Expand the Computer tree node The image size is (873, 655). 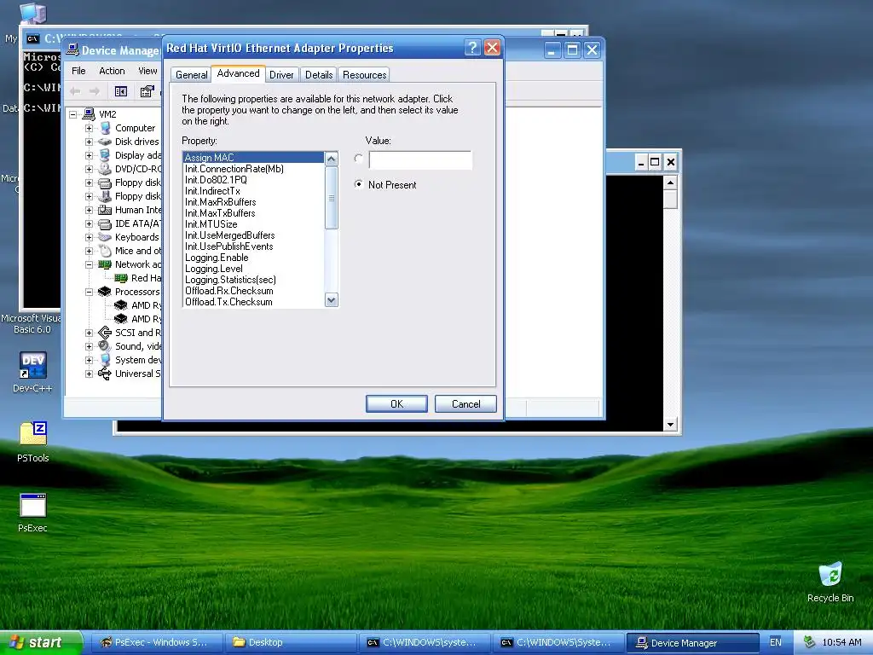point(89,128)
